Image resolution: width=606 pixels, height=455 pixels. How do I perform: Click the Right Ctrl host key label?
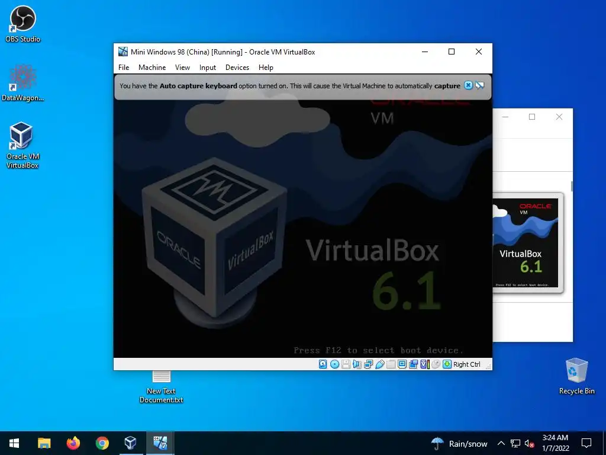point(466,364)
